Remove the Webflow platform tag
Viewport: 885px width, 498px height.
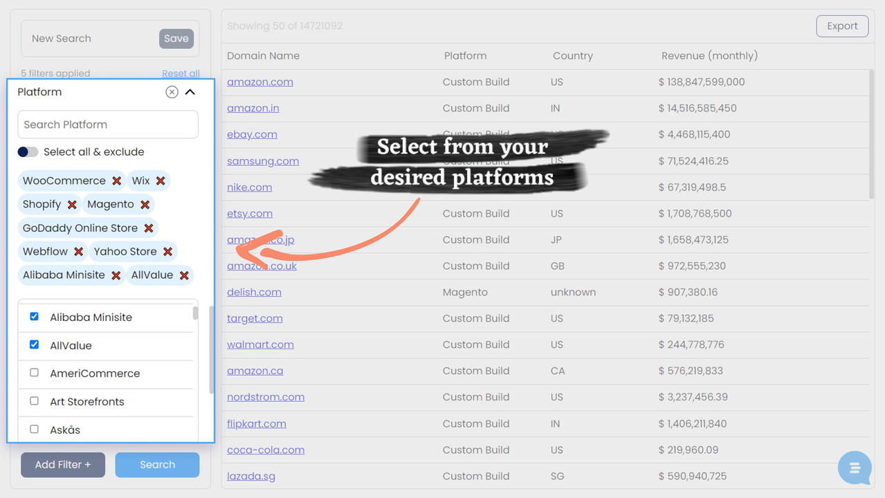click(79, 252)
